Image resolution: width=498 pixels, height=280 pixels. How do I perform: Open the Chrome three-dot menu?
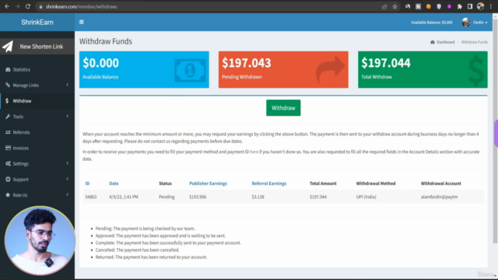(x=491, y=6)
